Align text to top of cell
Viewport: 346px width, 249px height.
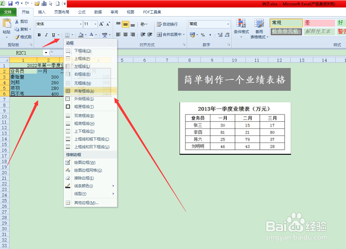(x=118, y=24)
